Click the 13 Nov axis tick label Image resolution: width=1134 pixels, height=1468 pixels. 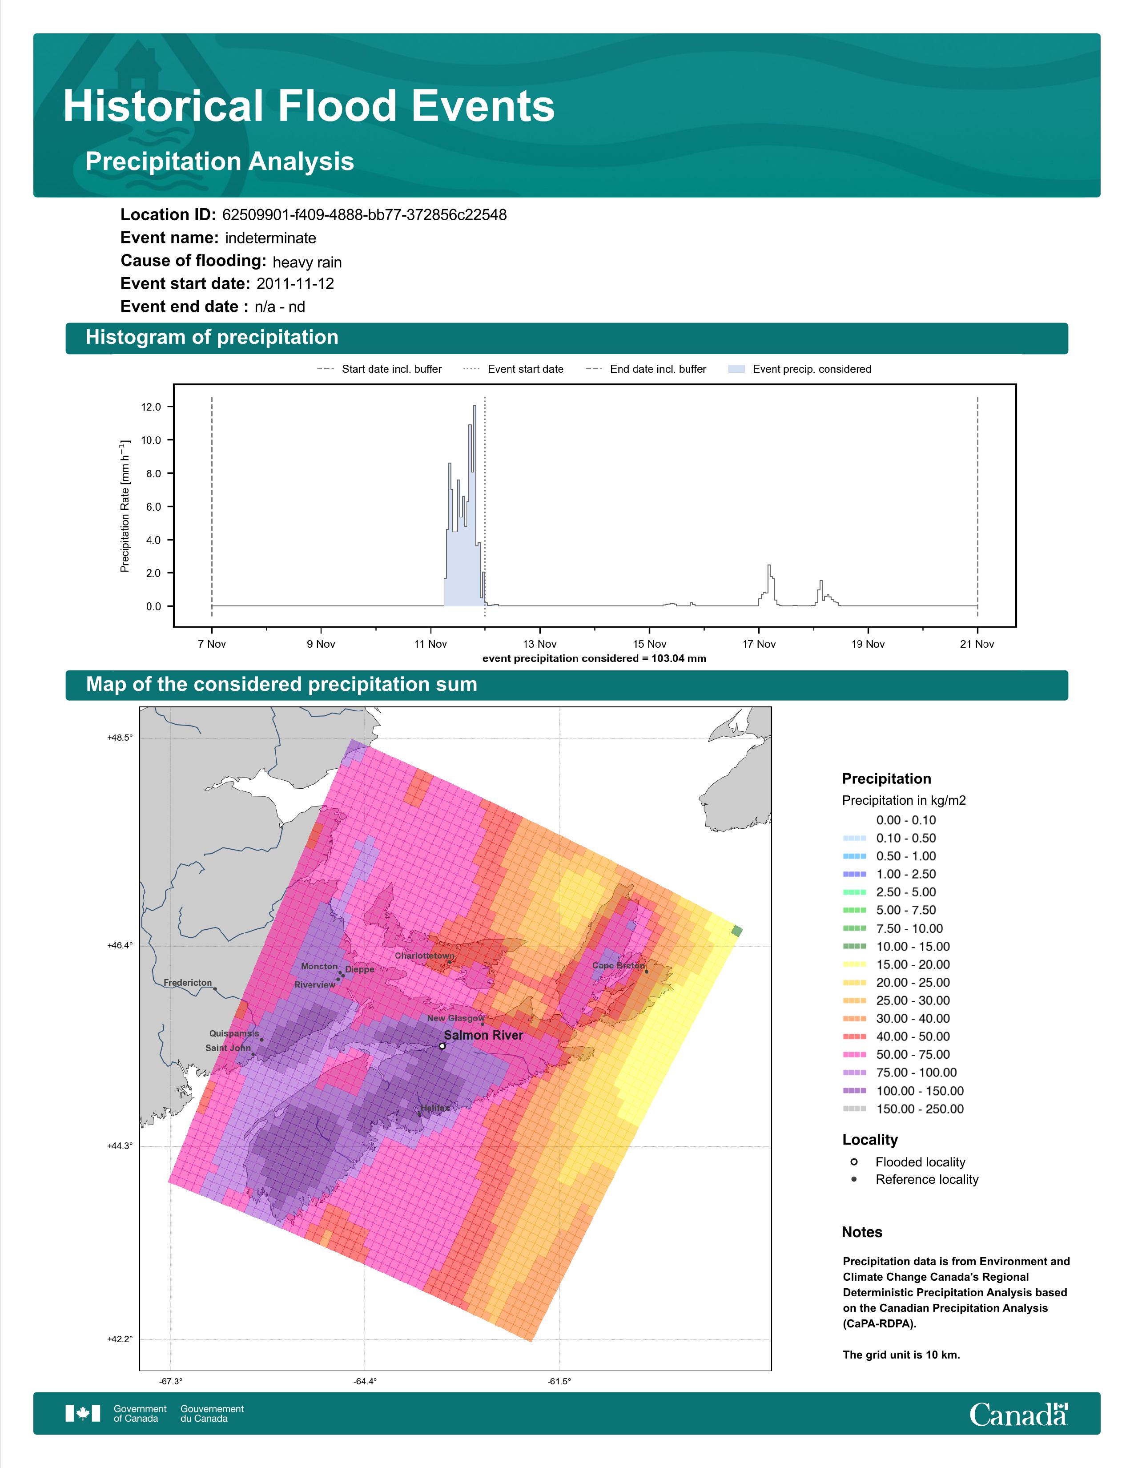(539, 644)
